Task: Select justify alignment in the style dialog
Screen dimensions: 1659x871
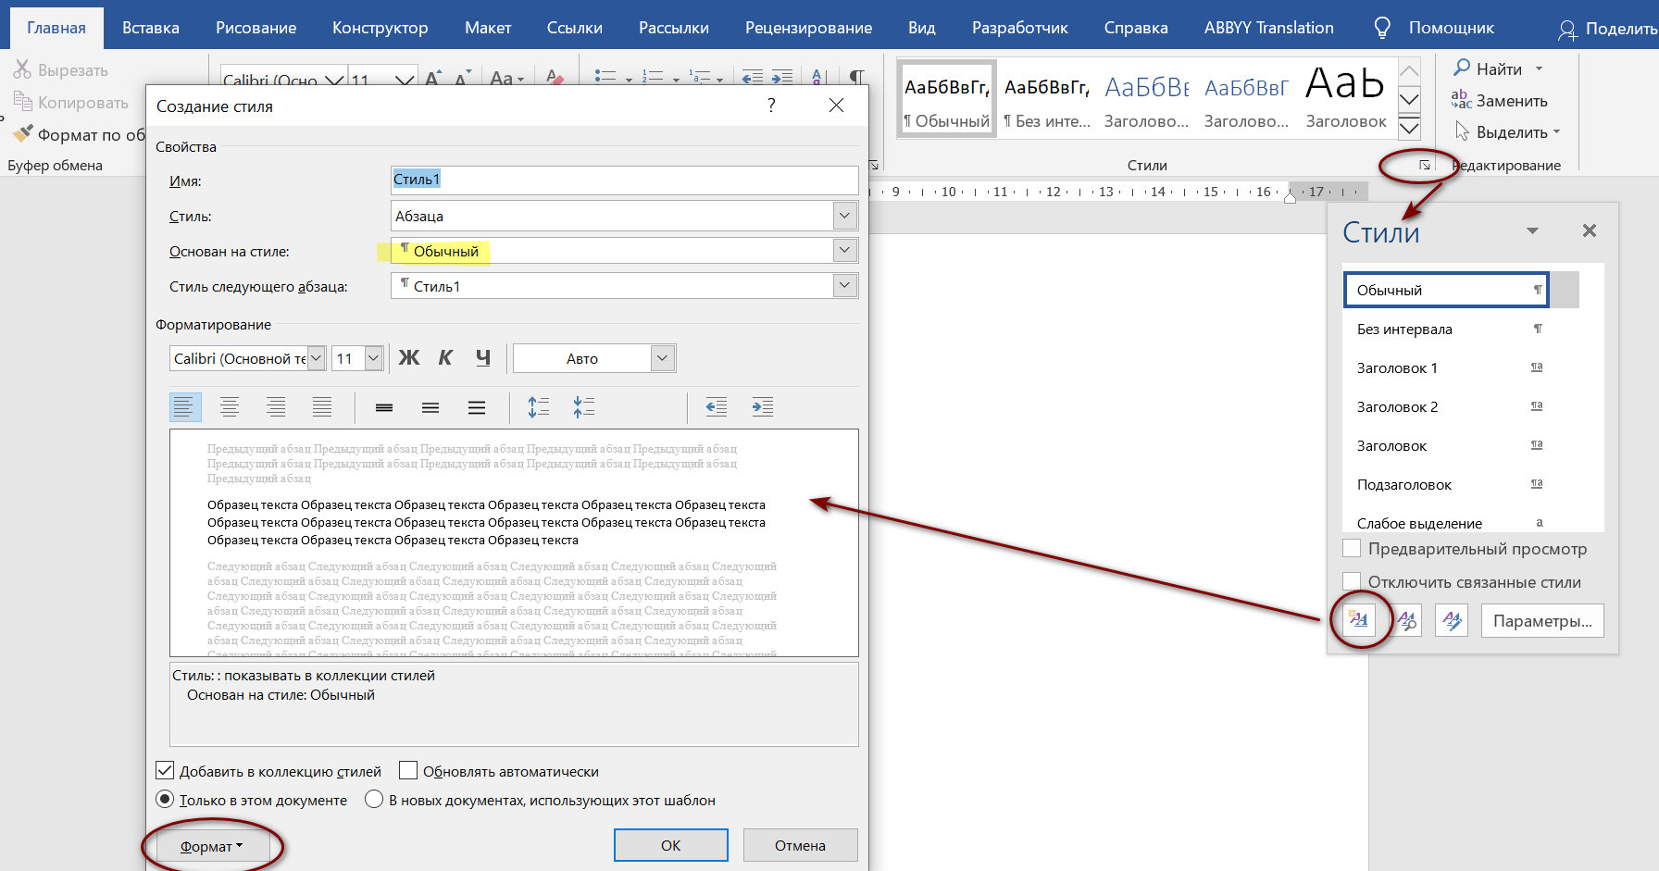Action: point(322,407)
